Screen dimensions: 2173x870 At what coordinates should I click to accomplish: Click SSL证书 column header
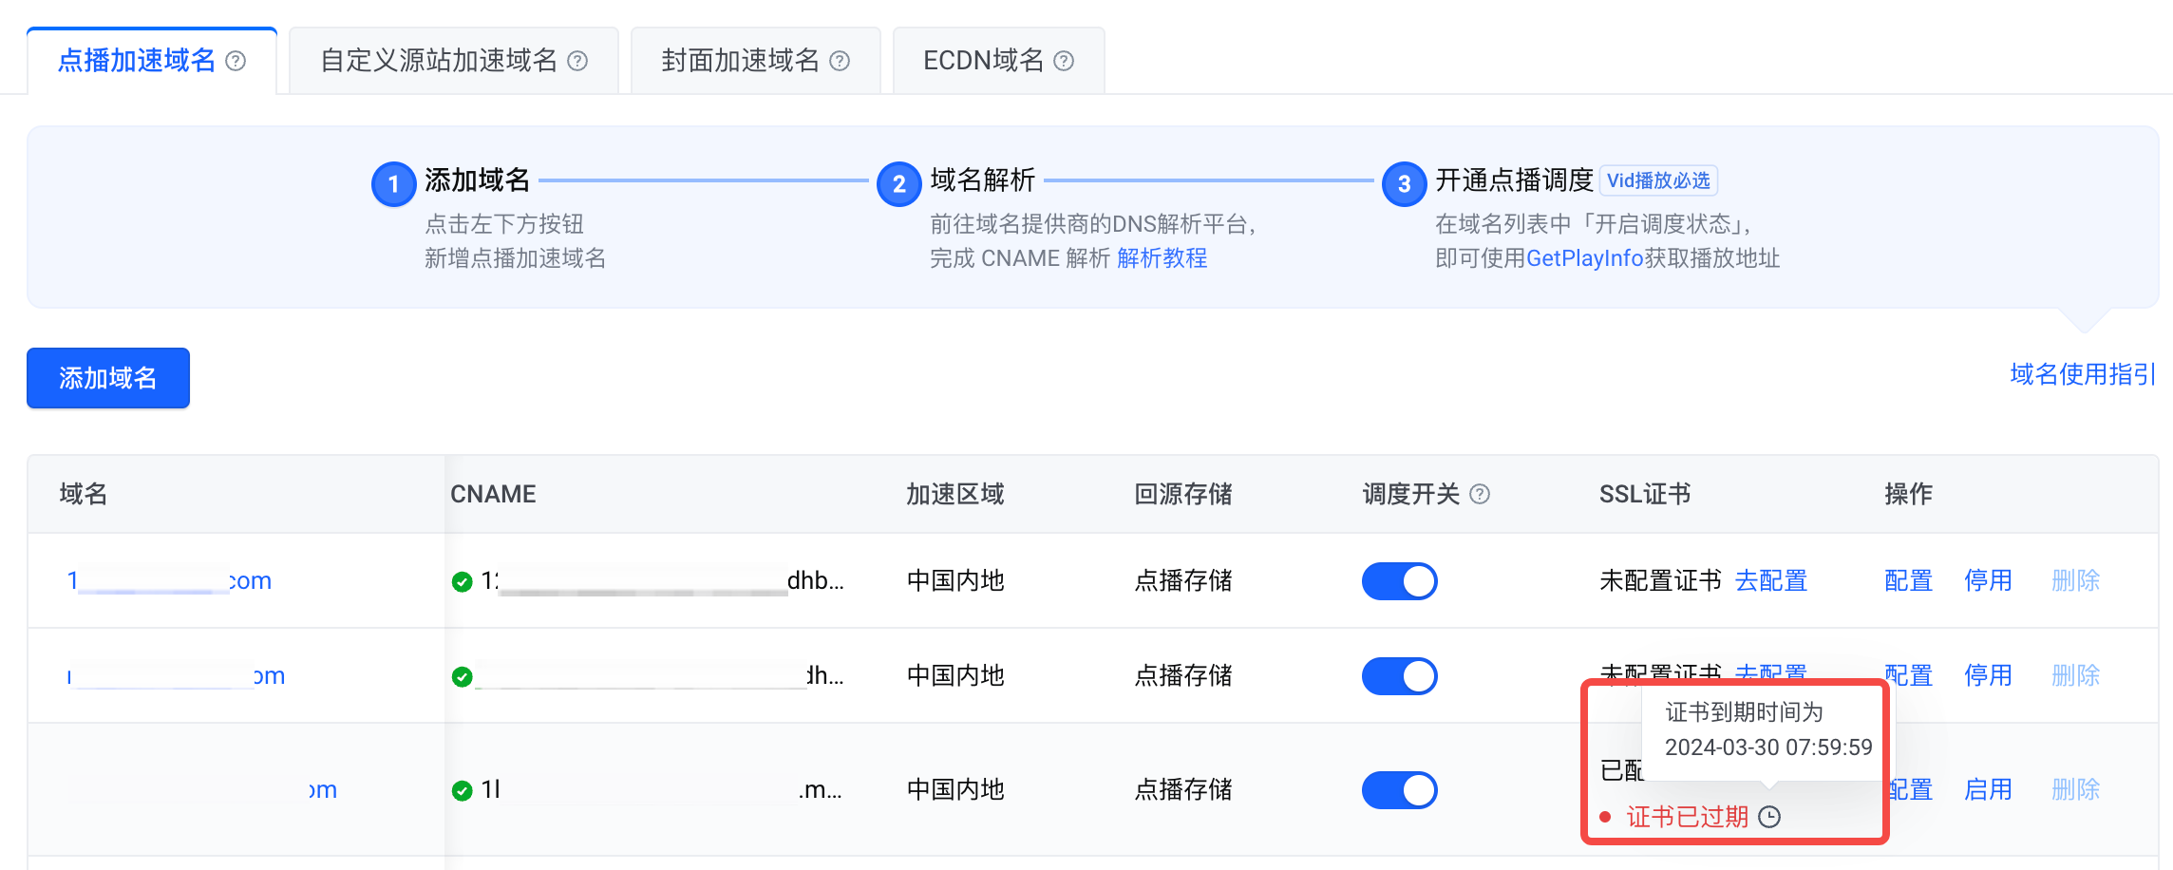coord(1645,494)
